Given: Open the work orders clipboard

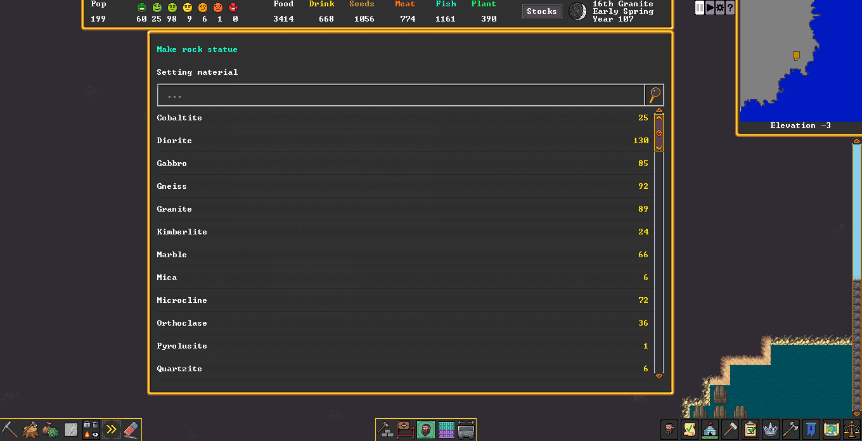Looking at the screenshot, I should [750, 430].
